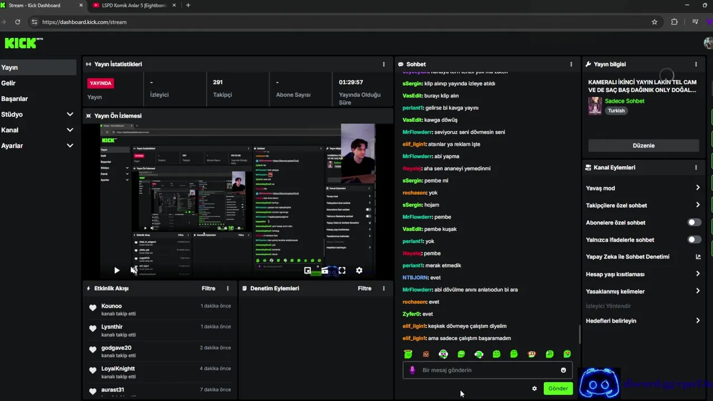Enter fullscreen on the stream preview

(342, 270)
